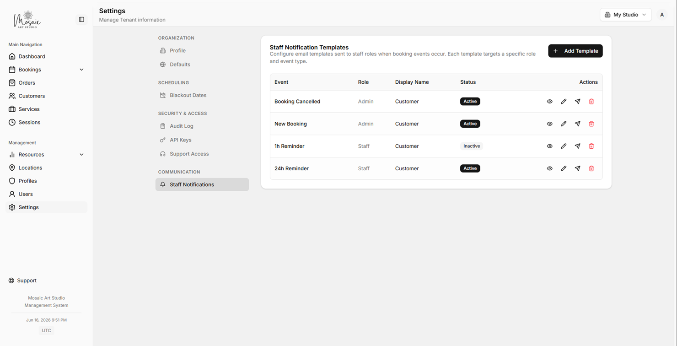
Task: Open the My Studio dropdown
Action: [626, 15]
